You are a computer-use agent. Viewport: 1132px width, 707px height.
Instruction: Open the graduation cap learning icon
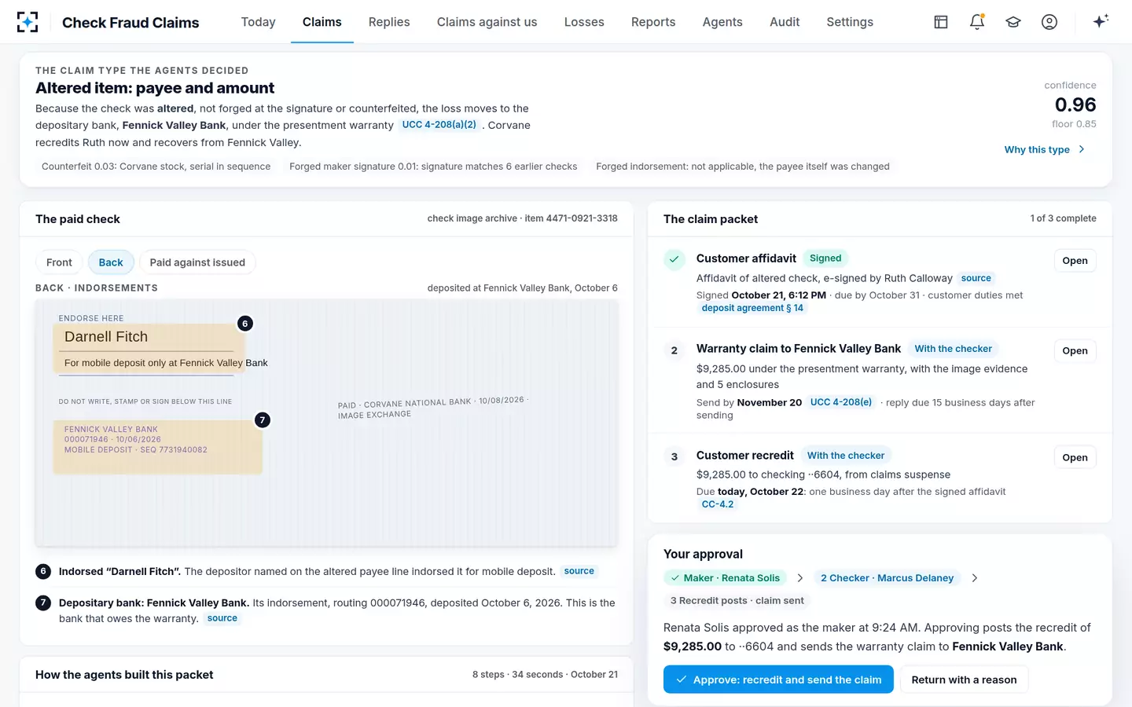tap(1013, 22)
